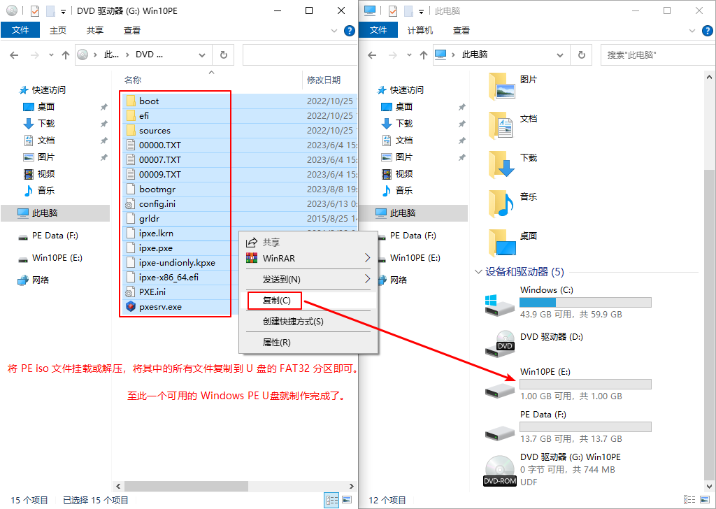Open 查看 tab in This PC window
The width and height of the screenshot is (716, 509).
[461, 30]
